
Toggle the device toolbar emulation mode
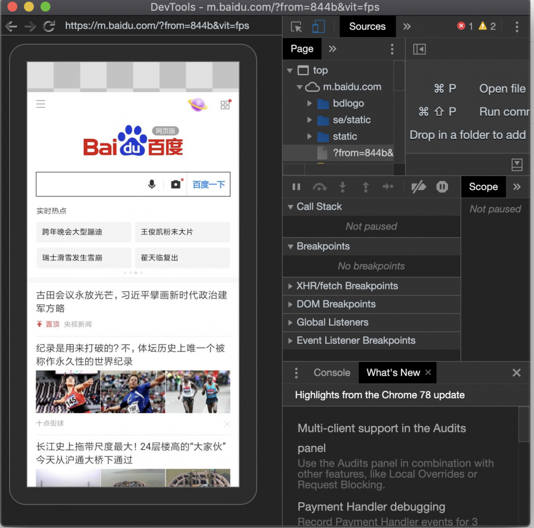(x=320, y=26)
